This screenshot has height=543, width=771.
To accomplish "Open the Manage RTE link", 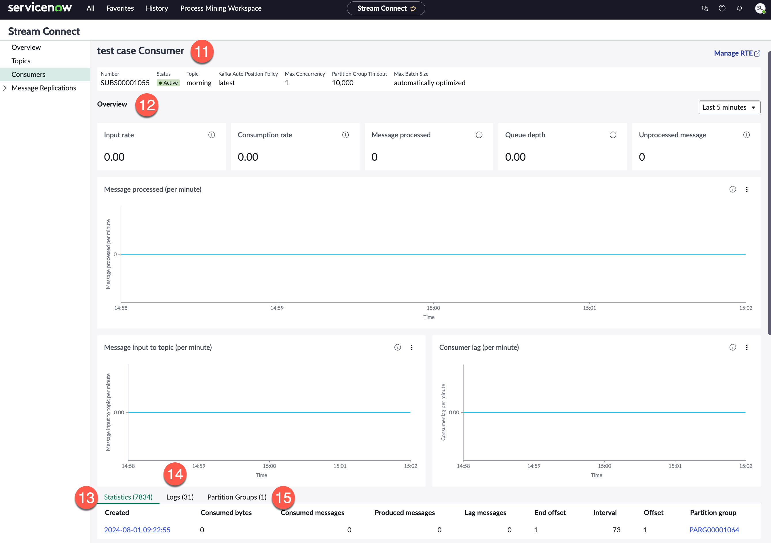I will [x=737, y=53].
